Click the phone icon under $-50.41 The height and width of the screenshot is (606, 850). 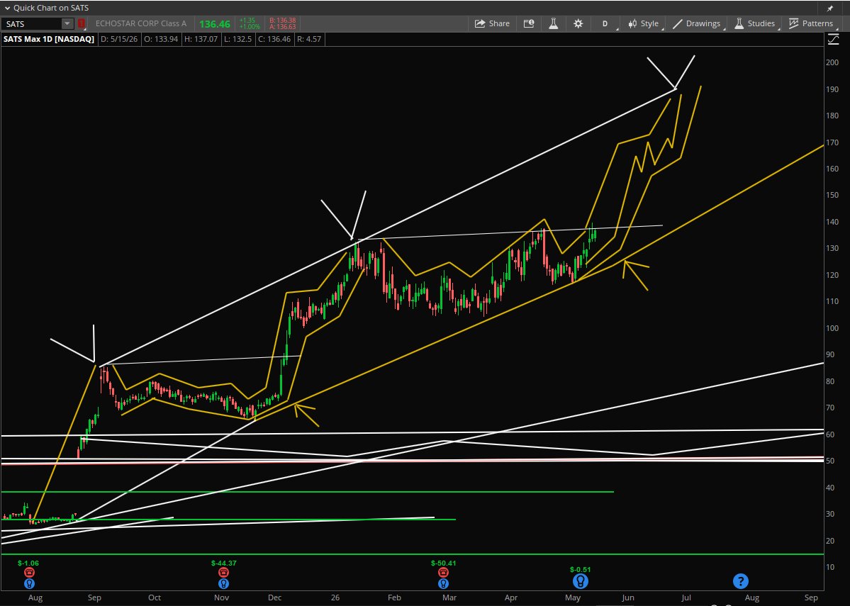pos(443,573)
